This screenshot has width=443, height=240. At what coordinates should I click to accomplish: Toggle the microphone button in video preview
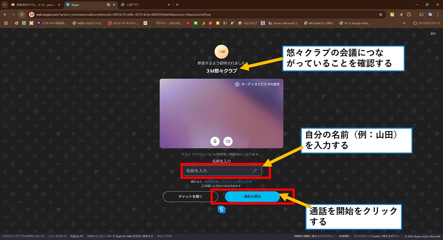215,141
